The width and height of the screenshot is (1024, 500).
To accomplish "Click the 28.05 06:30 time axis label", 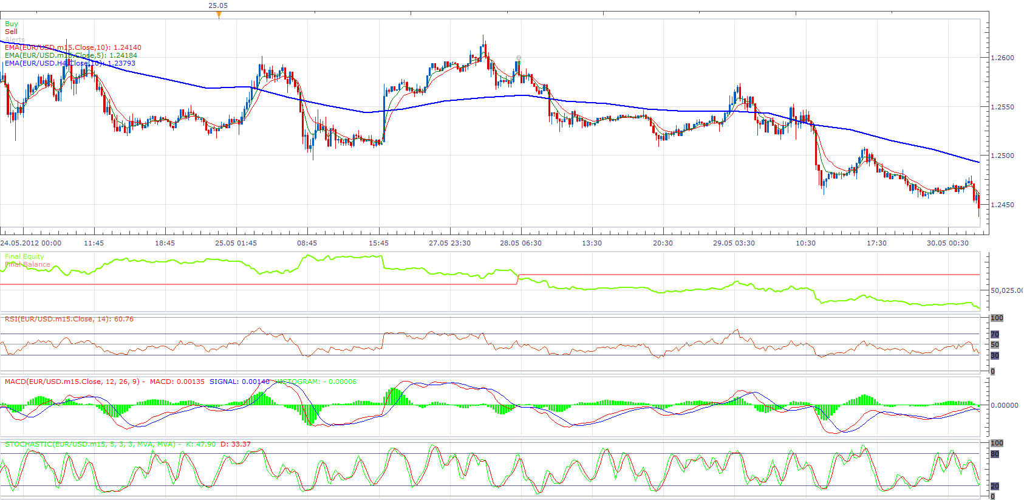I will (521, 243).
